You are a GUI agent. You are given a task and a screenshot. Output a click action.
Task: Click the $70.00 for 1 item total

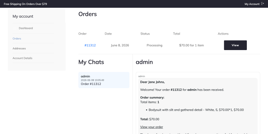(191, 45)
